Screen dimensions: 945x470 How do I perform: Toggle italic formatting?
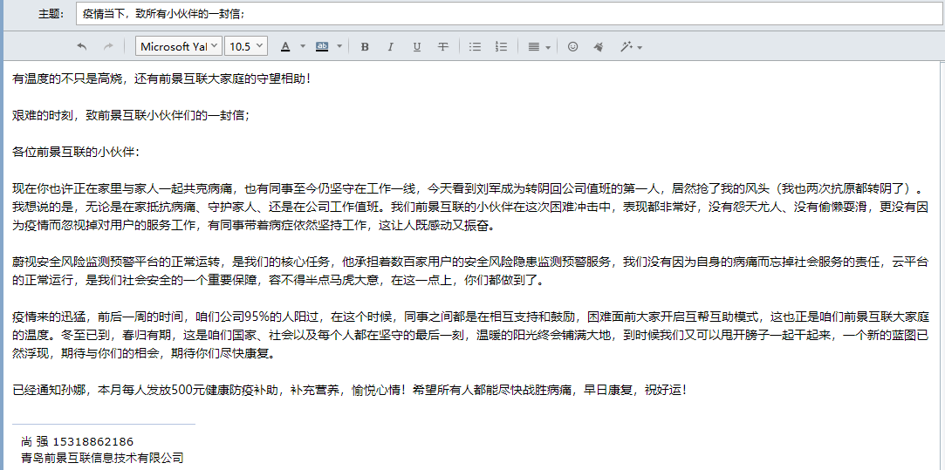[390, 46]
